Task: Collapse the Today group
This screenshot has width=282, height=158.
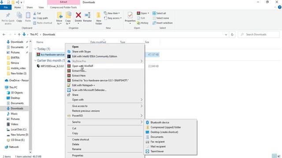Action: tap(35, 49)
